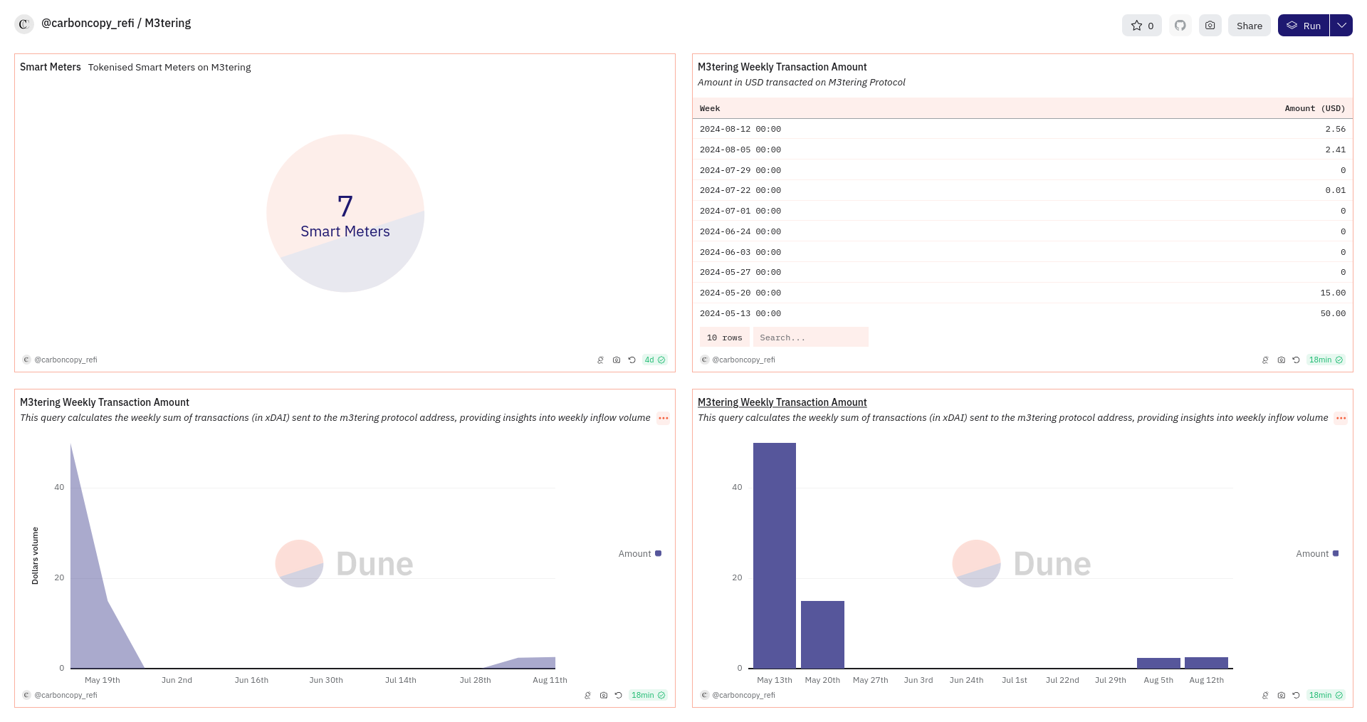Share the M3tering dashboard
The width and height of the screenshot is (1367, 722).
(x=1250, y=26)
